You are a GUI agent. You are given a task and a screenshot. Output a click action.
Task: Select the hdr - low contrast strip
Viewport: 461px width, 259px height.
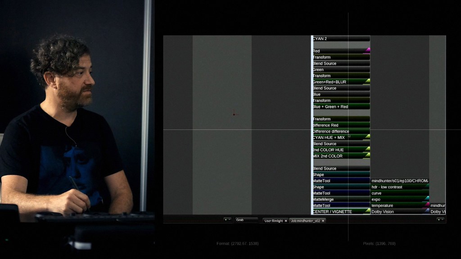point(398,187)
